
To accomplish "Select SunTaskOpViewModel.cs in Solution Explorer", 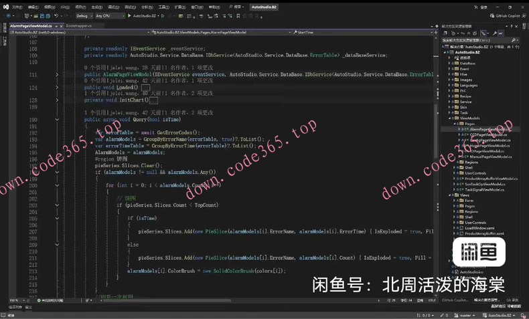I will pos(485,185).
